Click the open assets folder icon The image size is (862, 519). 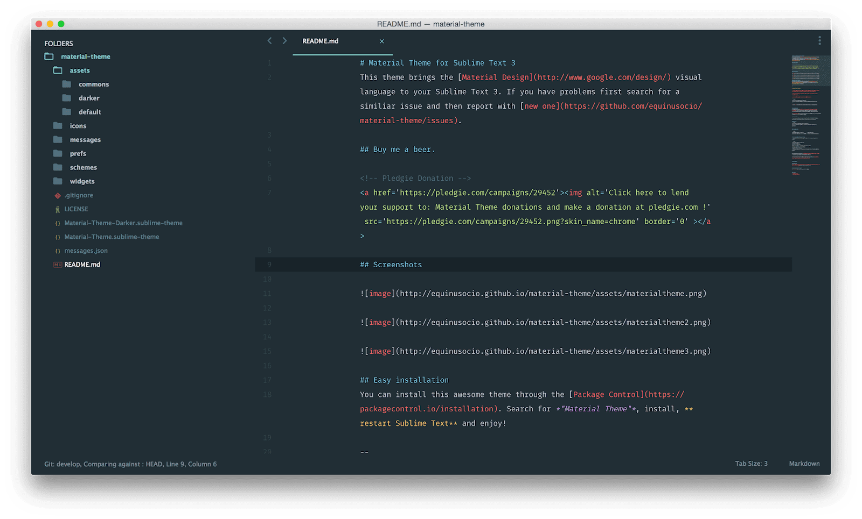pyautogui.click(x=58, y=70)
